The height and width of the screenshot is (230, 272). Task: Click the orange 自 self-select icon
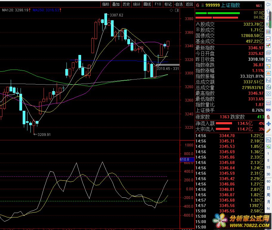268,73
